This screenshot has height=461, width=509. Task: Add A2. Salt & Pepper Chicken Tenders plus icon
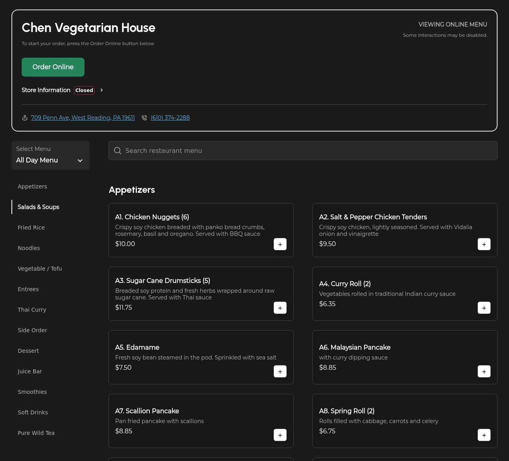484,244
